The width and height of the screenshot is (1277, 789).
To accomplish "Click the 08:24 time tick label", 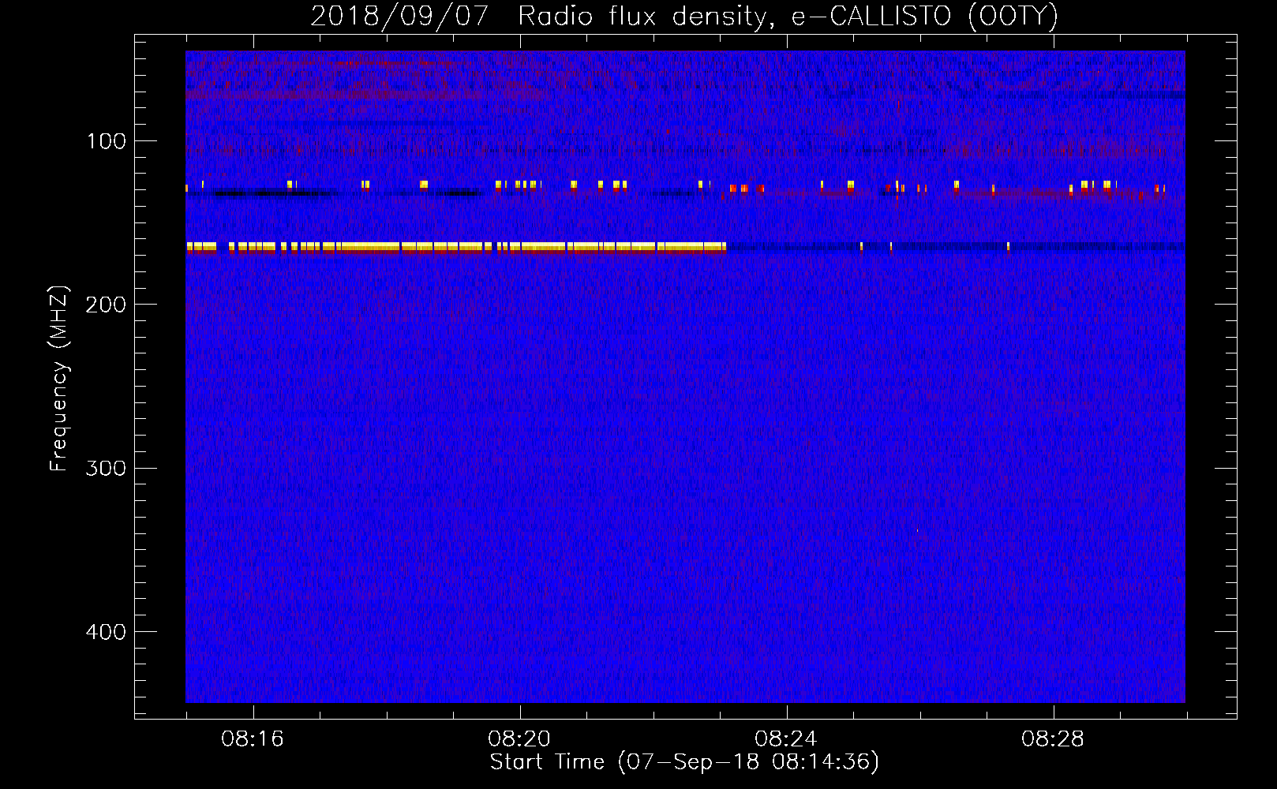I will pos(786,739).
